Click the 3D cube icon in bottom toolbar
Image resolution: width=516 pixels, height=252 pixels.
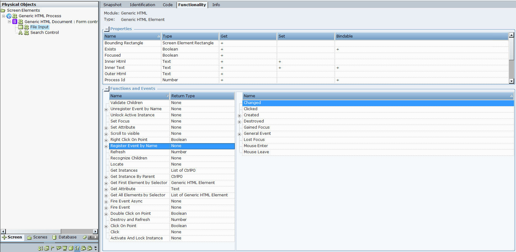pos(71,248)
